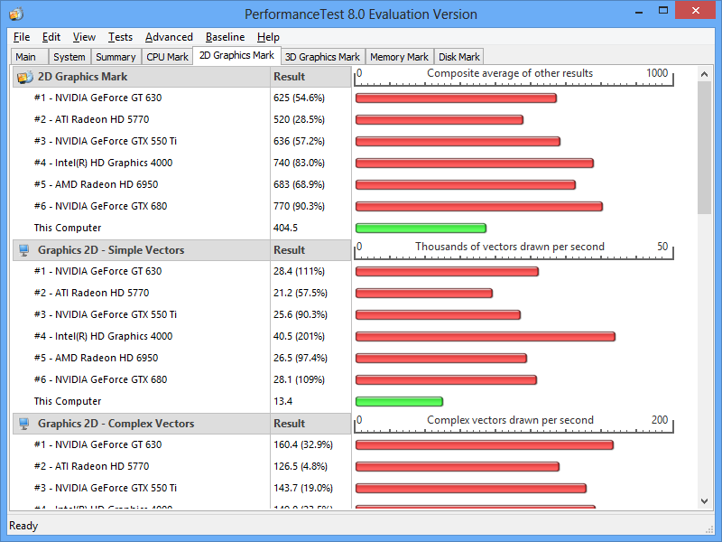722x542 pixels.
Task: Select NVIDIA GeForce GT 630 under 2D Graphics Mark
Action: coord(98,98)
